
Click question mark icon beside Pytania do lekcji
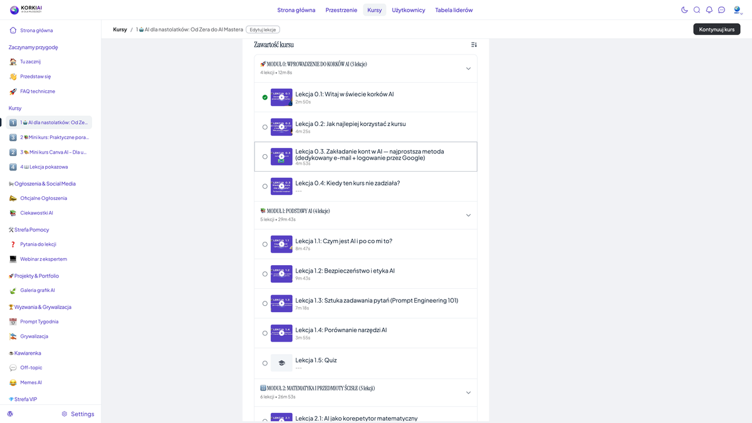tap(13, 244)
